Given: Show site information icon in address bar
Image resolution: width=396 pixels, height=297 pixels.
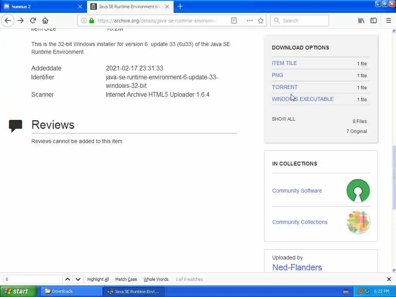Looking at the screenshot, I should tap(84, 20).
